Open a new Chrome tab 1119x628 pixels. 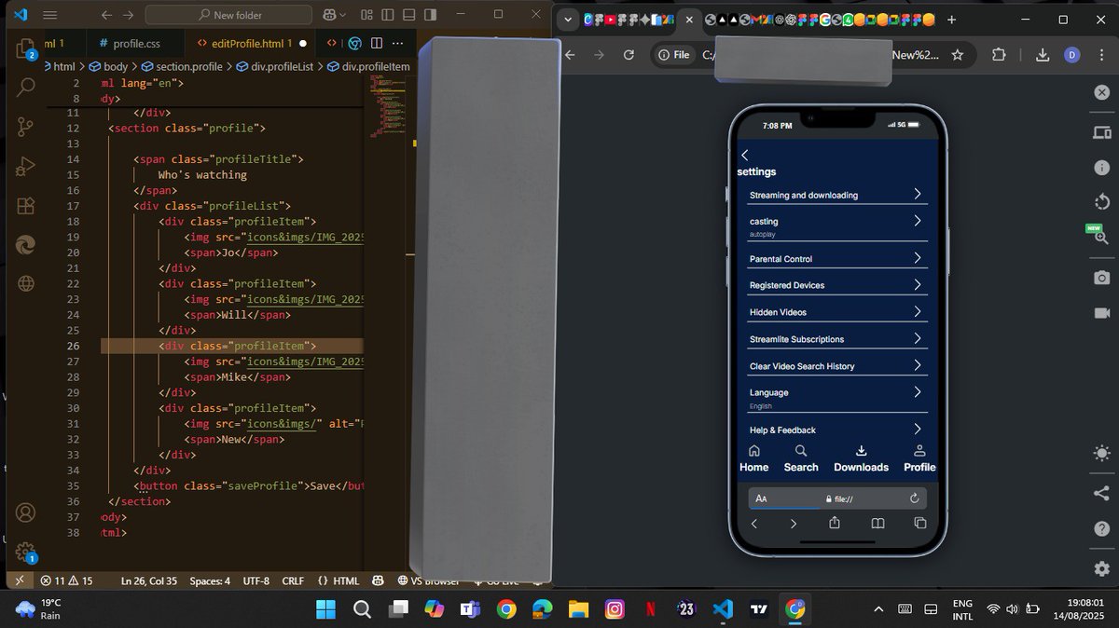[x=951, y=20]
